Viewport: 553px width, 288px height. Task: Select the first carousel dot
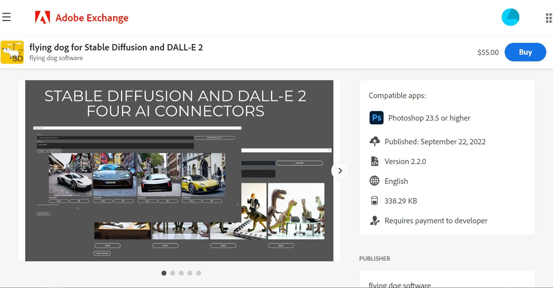click(164, 273)
